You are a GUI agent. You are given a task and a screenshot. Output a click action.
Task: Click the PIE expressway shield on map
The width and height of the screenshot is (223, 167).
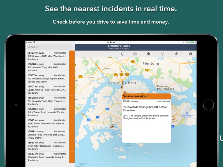pos(98,117)
